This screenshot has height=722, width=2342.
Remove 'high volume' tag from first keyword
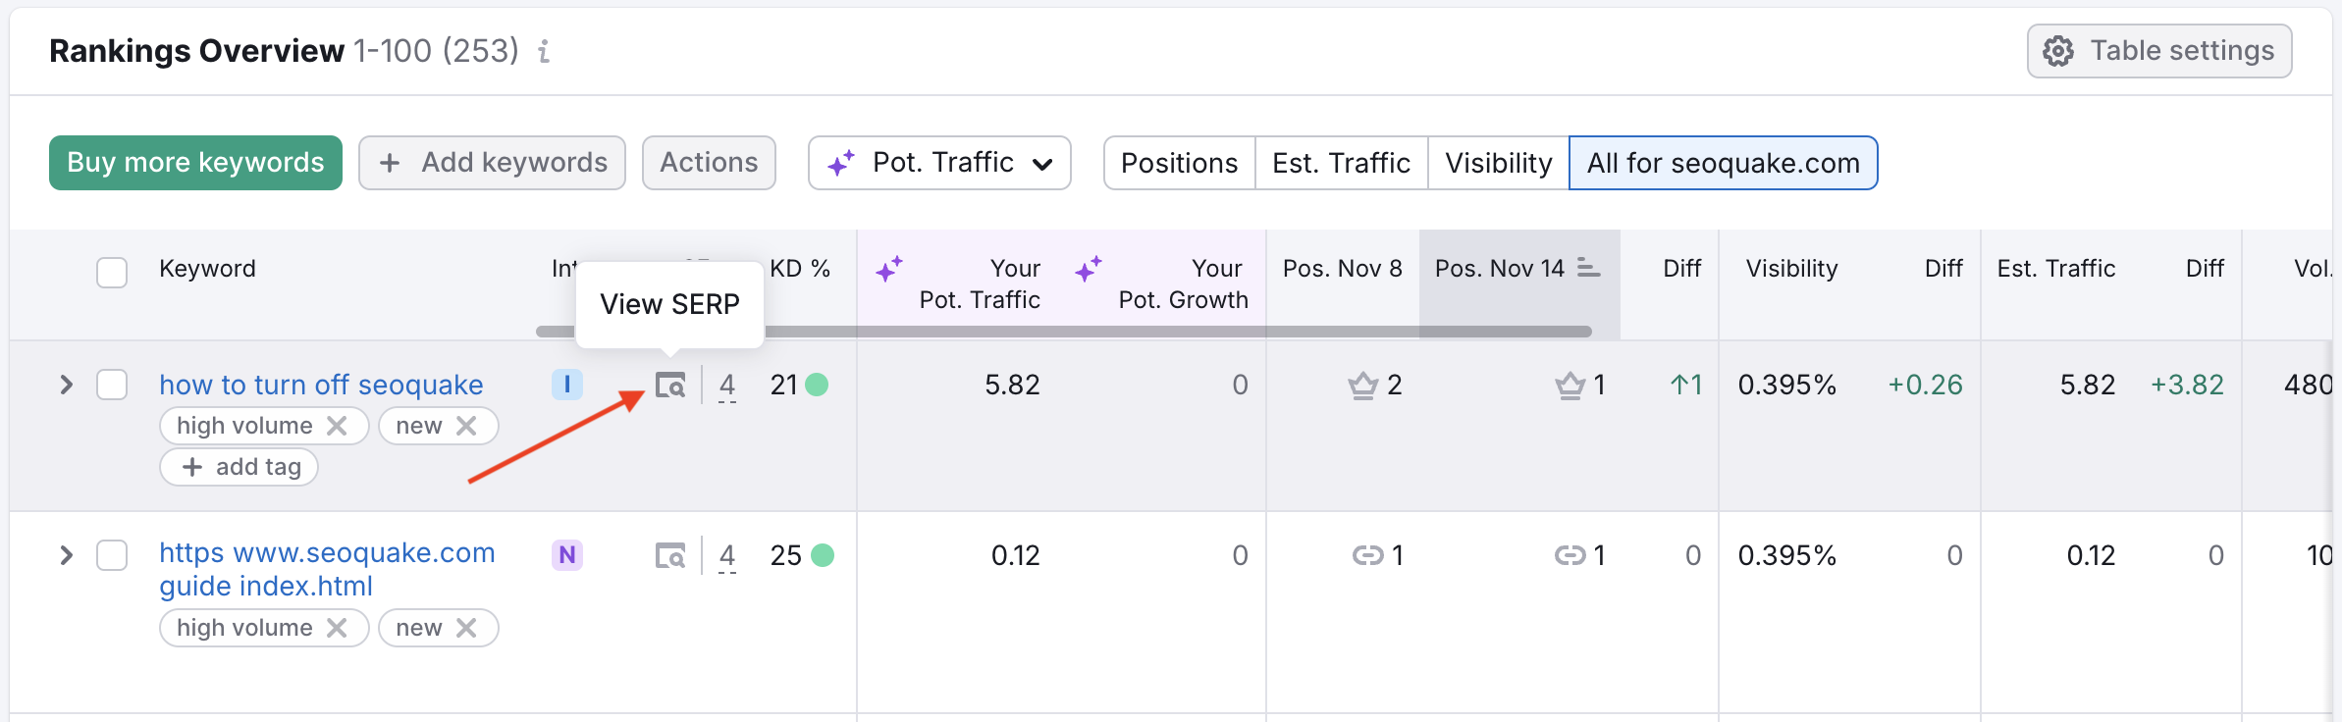[x=337, y=426]
